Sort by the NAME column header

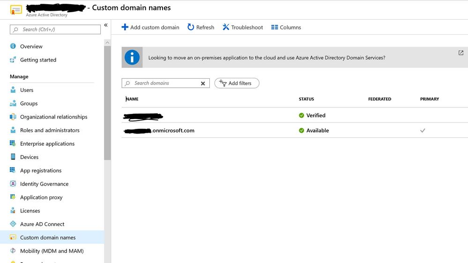click(132, 99)
